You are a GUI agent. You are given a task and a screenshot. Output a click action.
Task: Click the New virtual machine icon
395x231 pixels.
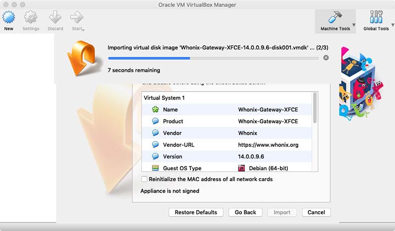click(x=8, y=18)
